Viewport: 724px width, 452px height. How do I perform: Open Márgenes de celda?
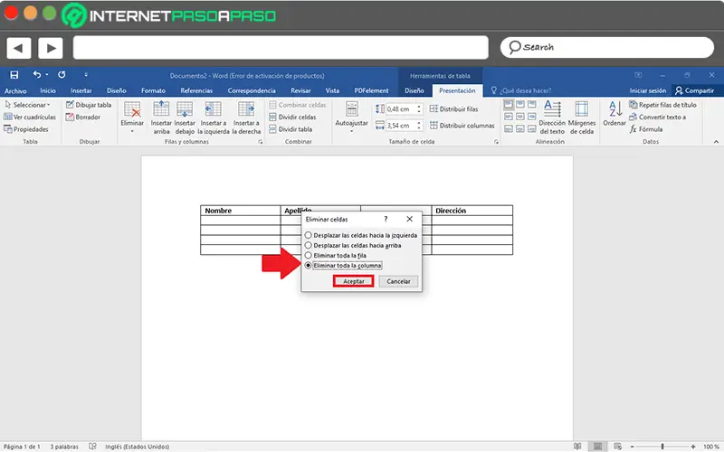[x=582, y=118]
